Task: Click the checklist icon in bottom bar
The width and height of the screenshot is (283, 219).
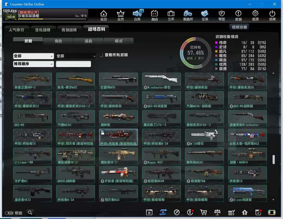Action: [231, 212]
